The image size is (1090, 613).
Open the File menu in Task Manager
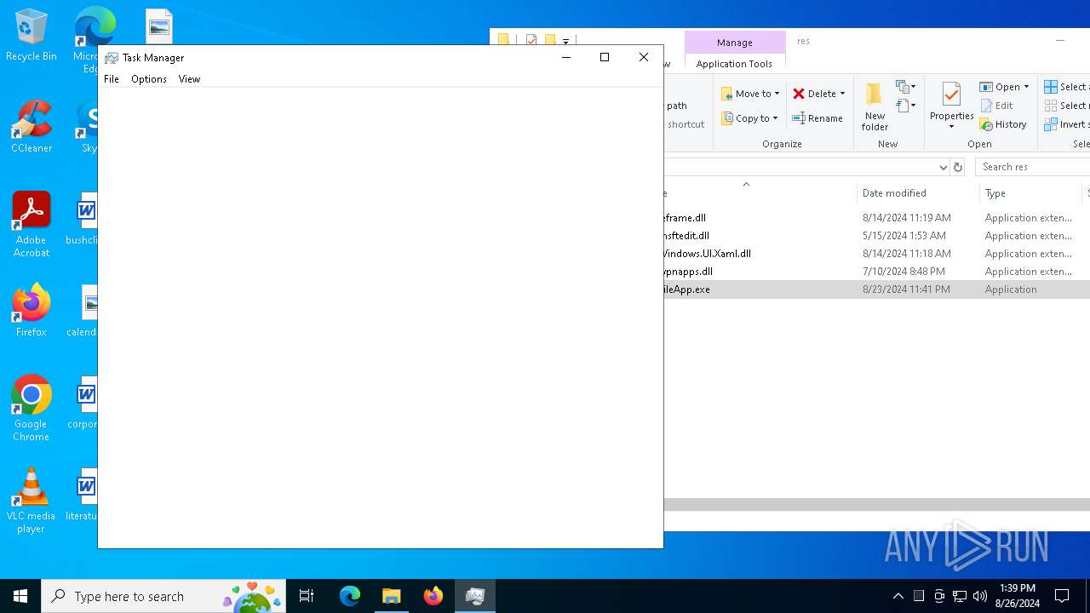tap(112, 79)
